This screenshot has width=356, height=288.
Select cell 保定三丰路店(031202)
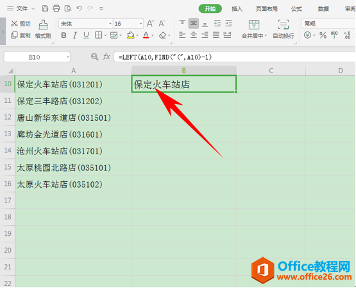click(x=73, y=101)
